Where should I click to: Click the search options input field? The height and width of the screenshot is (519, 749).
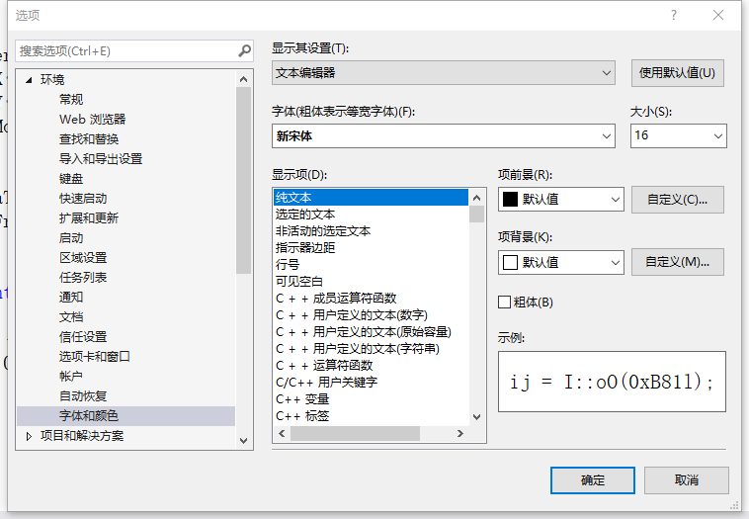pos(124,50)
